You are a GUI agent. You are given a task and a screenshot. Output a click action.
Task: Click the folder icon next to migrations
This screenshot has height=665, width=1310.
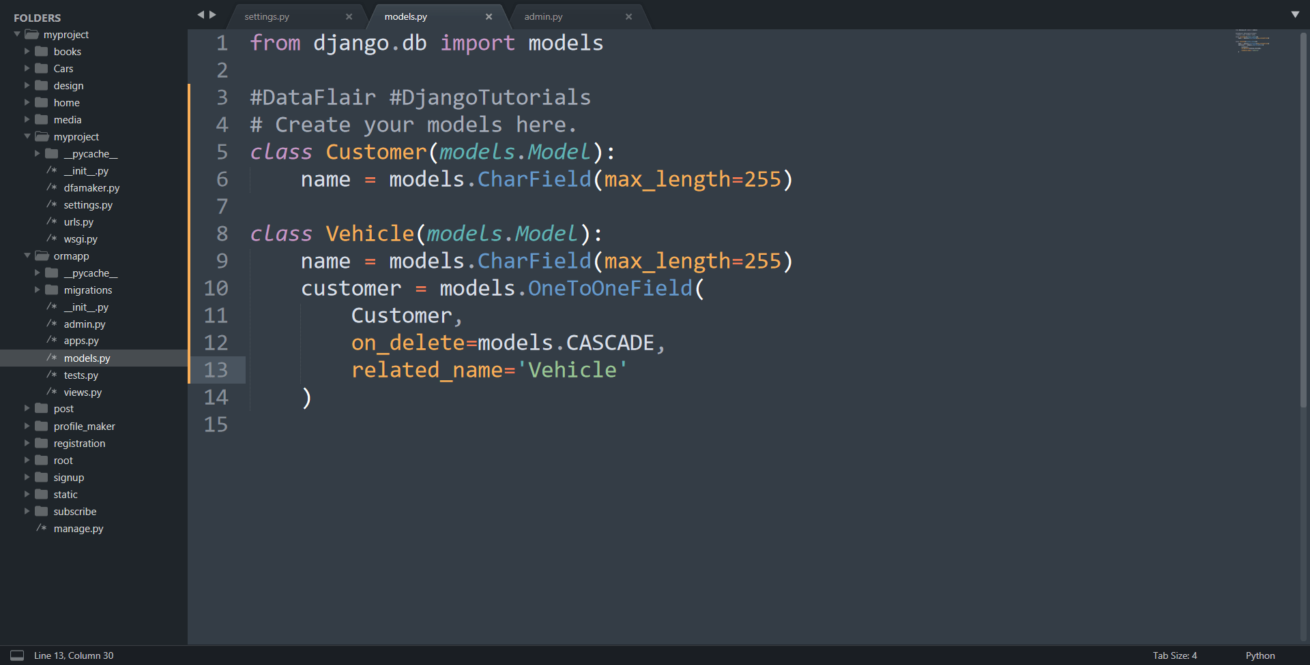(x=52, y=290)
